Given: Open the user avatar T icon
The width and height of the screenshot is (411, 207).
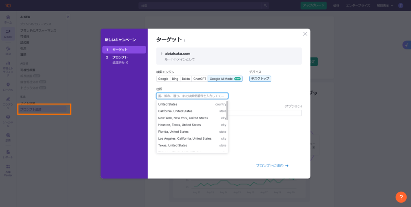Looking at the screenshot, I should point(400,6).
